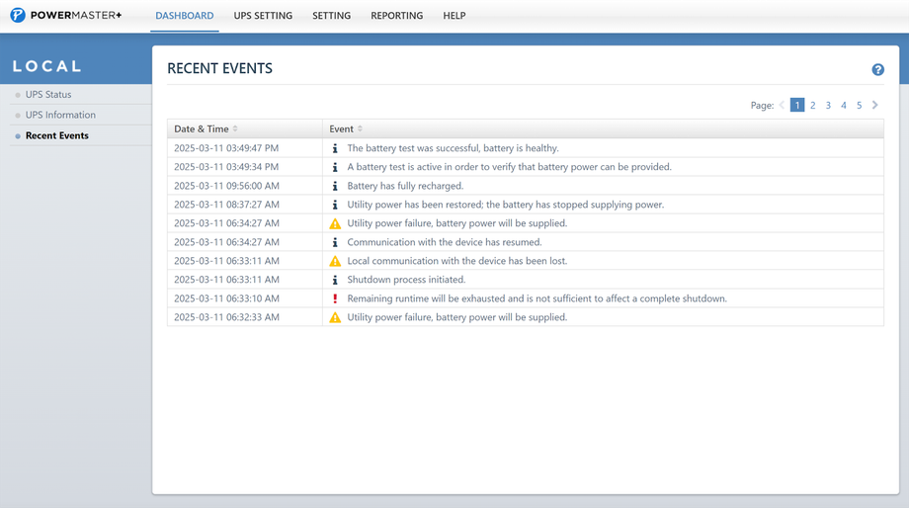Click the red critical icon for remaining runtime event
The width and height of the screenshot is (909, 508).
(335, 298)
